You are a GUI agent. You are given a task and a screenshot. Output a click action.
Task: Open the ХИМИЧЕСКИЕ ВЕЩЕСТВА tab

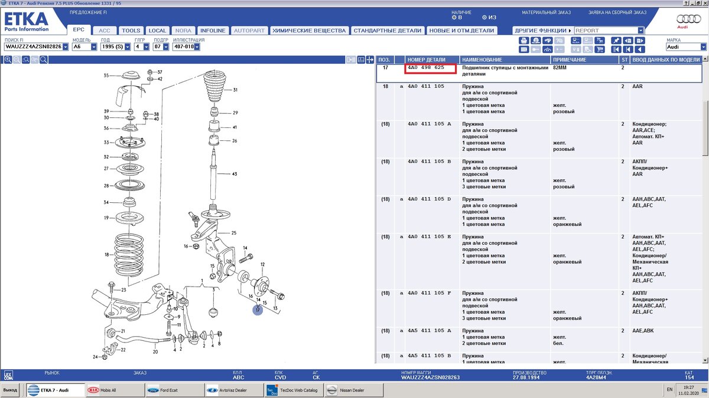coord(309,31)
